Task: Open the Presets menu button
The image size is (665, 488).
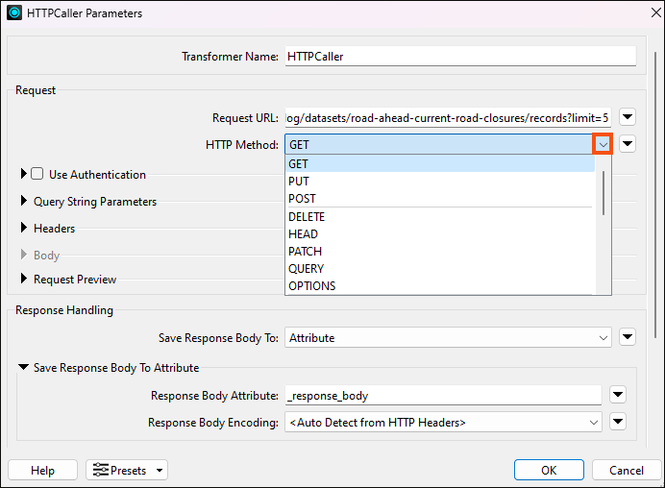Action: click(127, 471)
